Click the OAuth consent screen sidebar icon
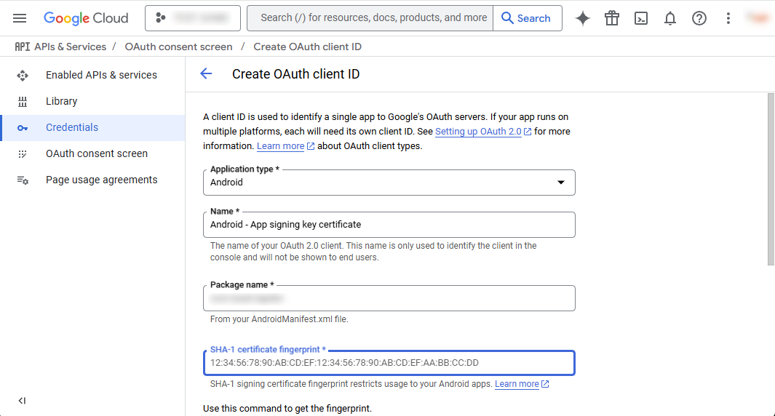 [x=23, y=154]
